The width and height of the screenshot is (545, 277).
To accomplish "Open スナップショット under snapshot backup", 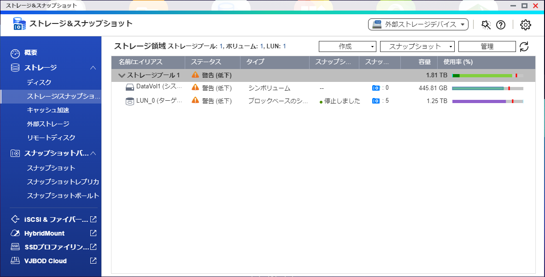I will (51, 168).
